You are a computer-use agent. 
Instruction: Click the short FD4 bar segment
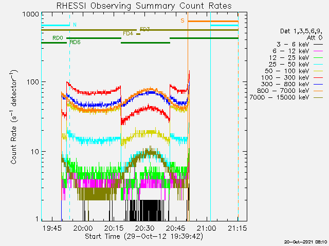pyautogui.click(x=138, y=34)
